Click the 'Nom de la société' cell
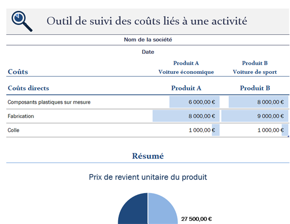Viewport: 290px width, 224px height. 148,40
